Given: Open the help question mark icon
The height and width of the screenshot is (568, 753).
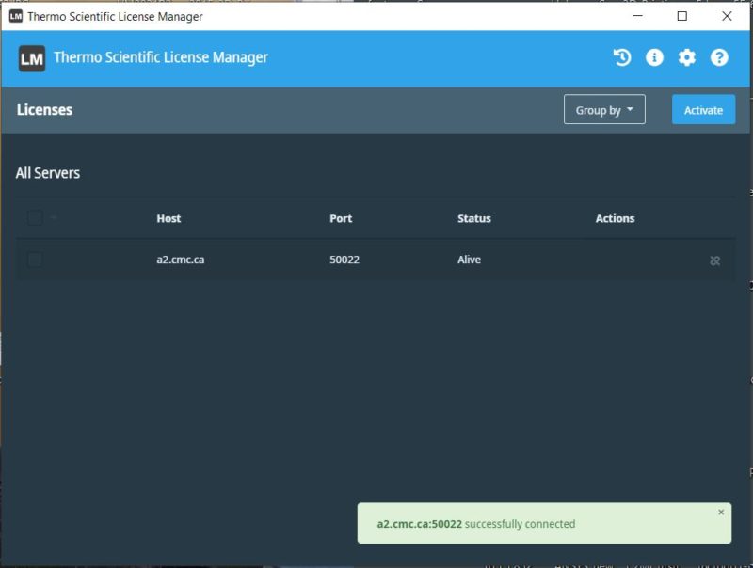Looking at the screenshot, I should (719, 57).
